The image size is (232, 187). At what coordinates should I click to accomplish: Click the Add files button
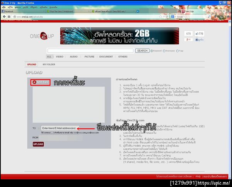point(40,82)
